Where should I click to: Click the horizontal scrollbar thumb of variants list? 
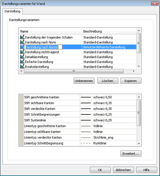74,71
